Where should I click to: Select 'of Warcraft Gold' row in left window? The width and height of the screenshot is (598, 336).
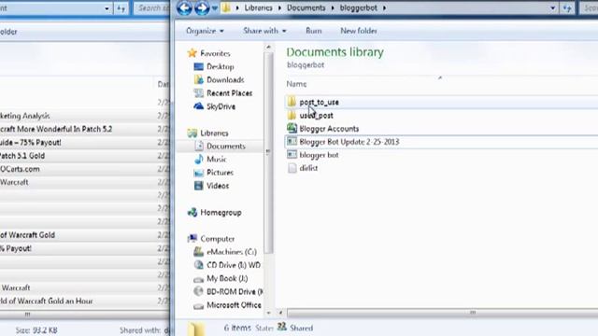[85, 235]
